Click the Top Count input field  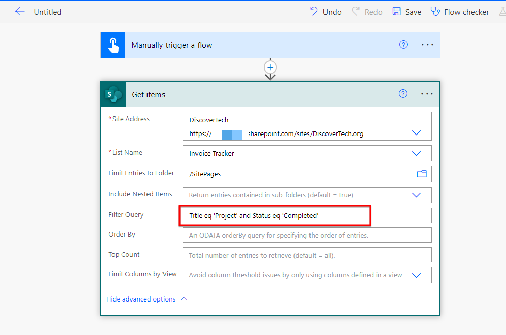(307, 255)
